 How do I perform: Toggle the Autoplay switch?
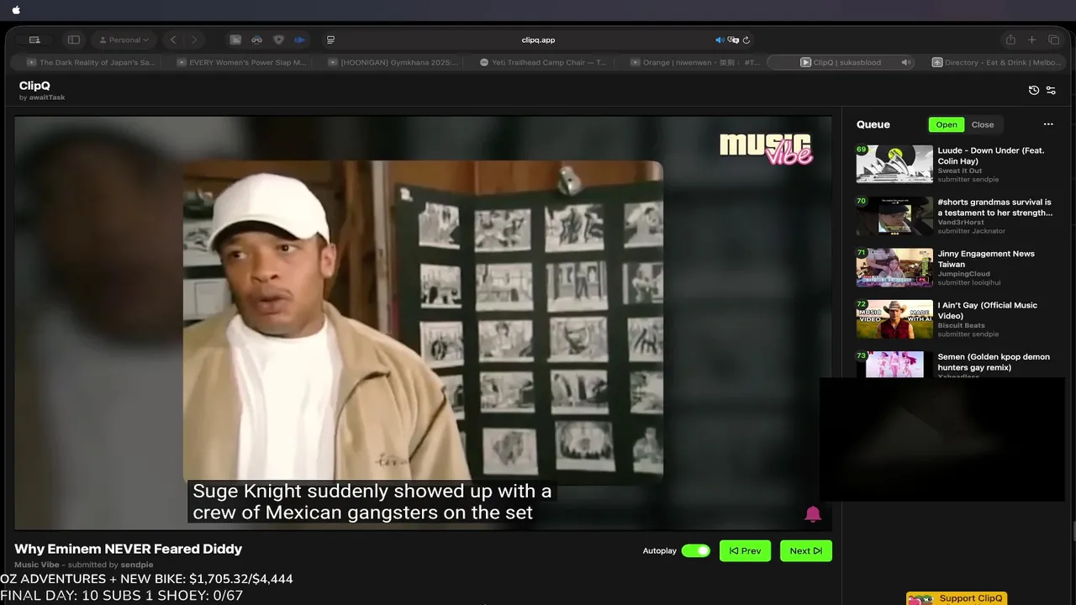pos(695,551)
